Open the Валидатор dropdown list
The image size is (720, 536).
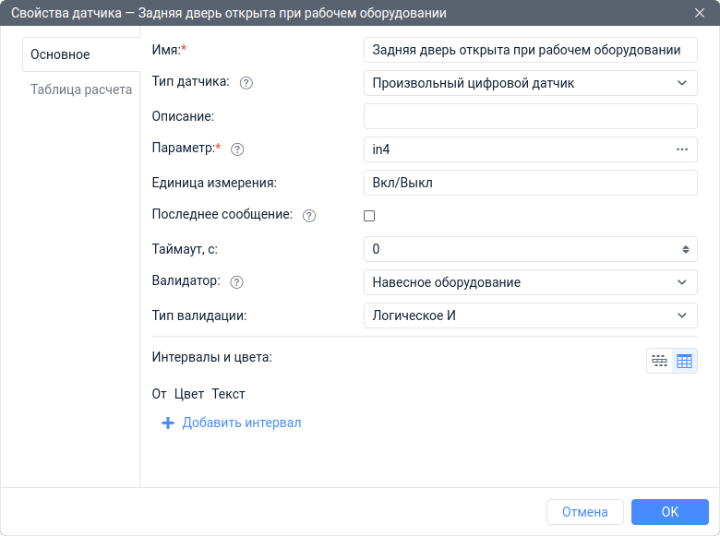pos(531,282)
